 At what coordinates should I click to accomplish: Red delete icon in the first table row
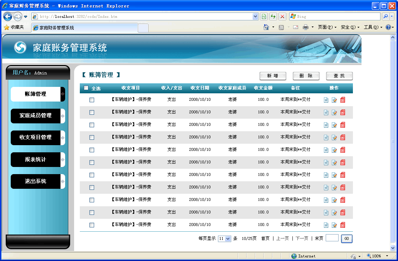point(343,100)
